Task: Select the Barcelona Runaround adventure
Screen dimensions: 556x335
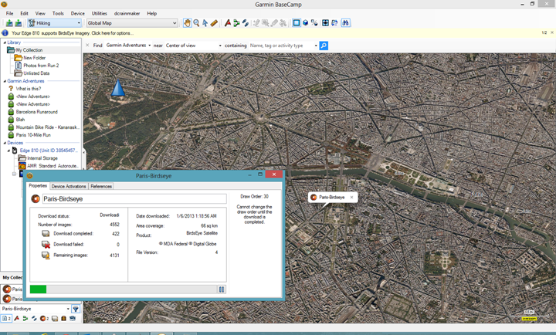Action: (36, 112)
